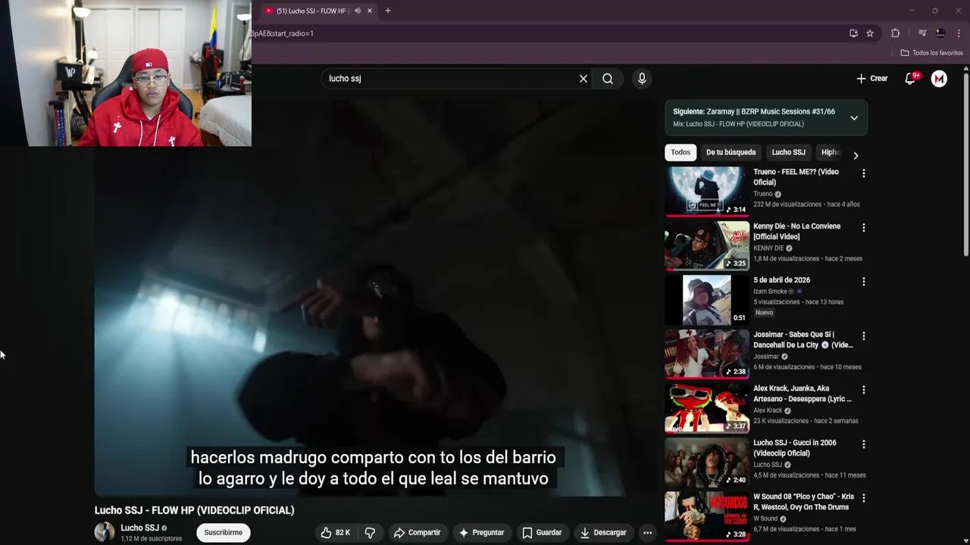
Task: Save the video with Guardar
Action: tap(543, 533)
